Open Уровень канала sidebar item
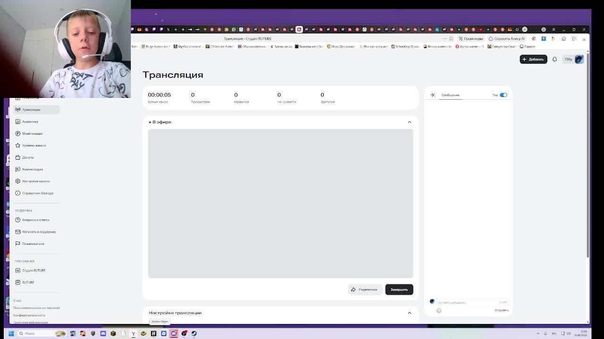The width and height of the screenshot is (604, 339). coord(34,145)
